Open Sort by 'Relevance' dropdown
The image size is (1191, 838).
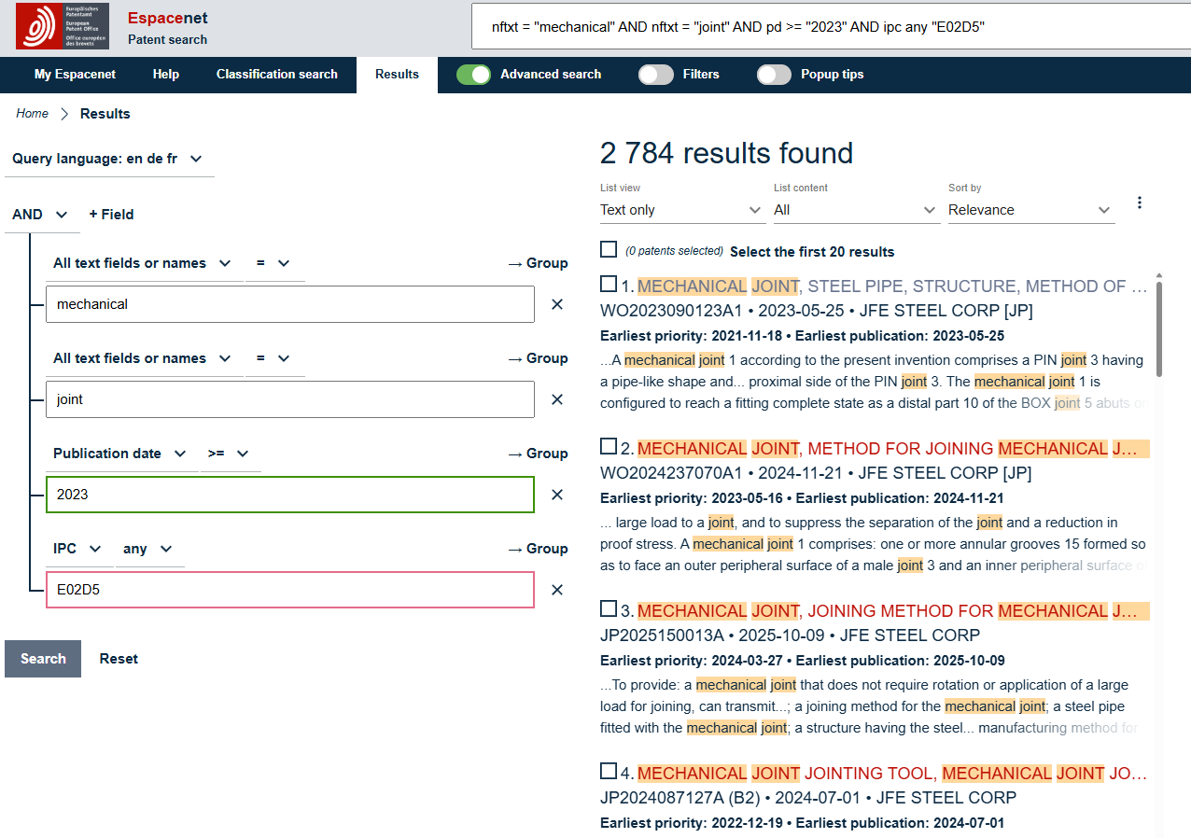click(1031, 210)
